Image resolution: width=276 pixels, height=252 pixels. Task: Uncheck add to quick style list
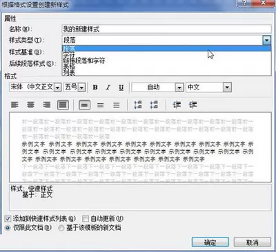(x=8, y=218)
